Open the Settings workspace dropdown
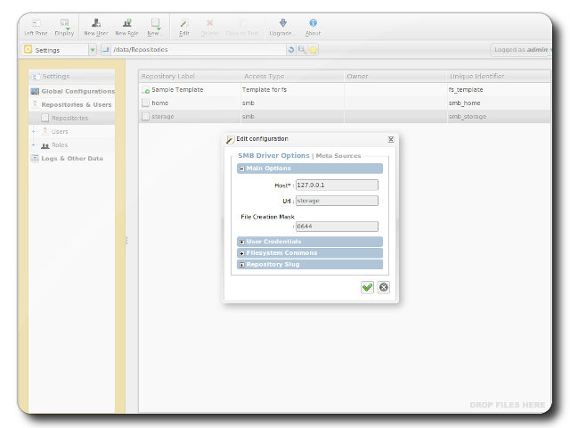This screenshot has height=428, width=570. (x=93, y=50)
